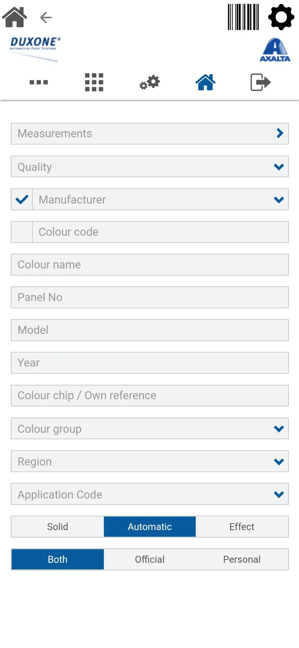Open the double-gears configuration icon
This screenshot has width=299, height=648.
tap(150, 82)
